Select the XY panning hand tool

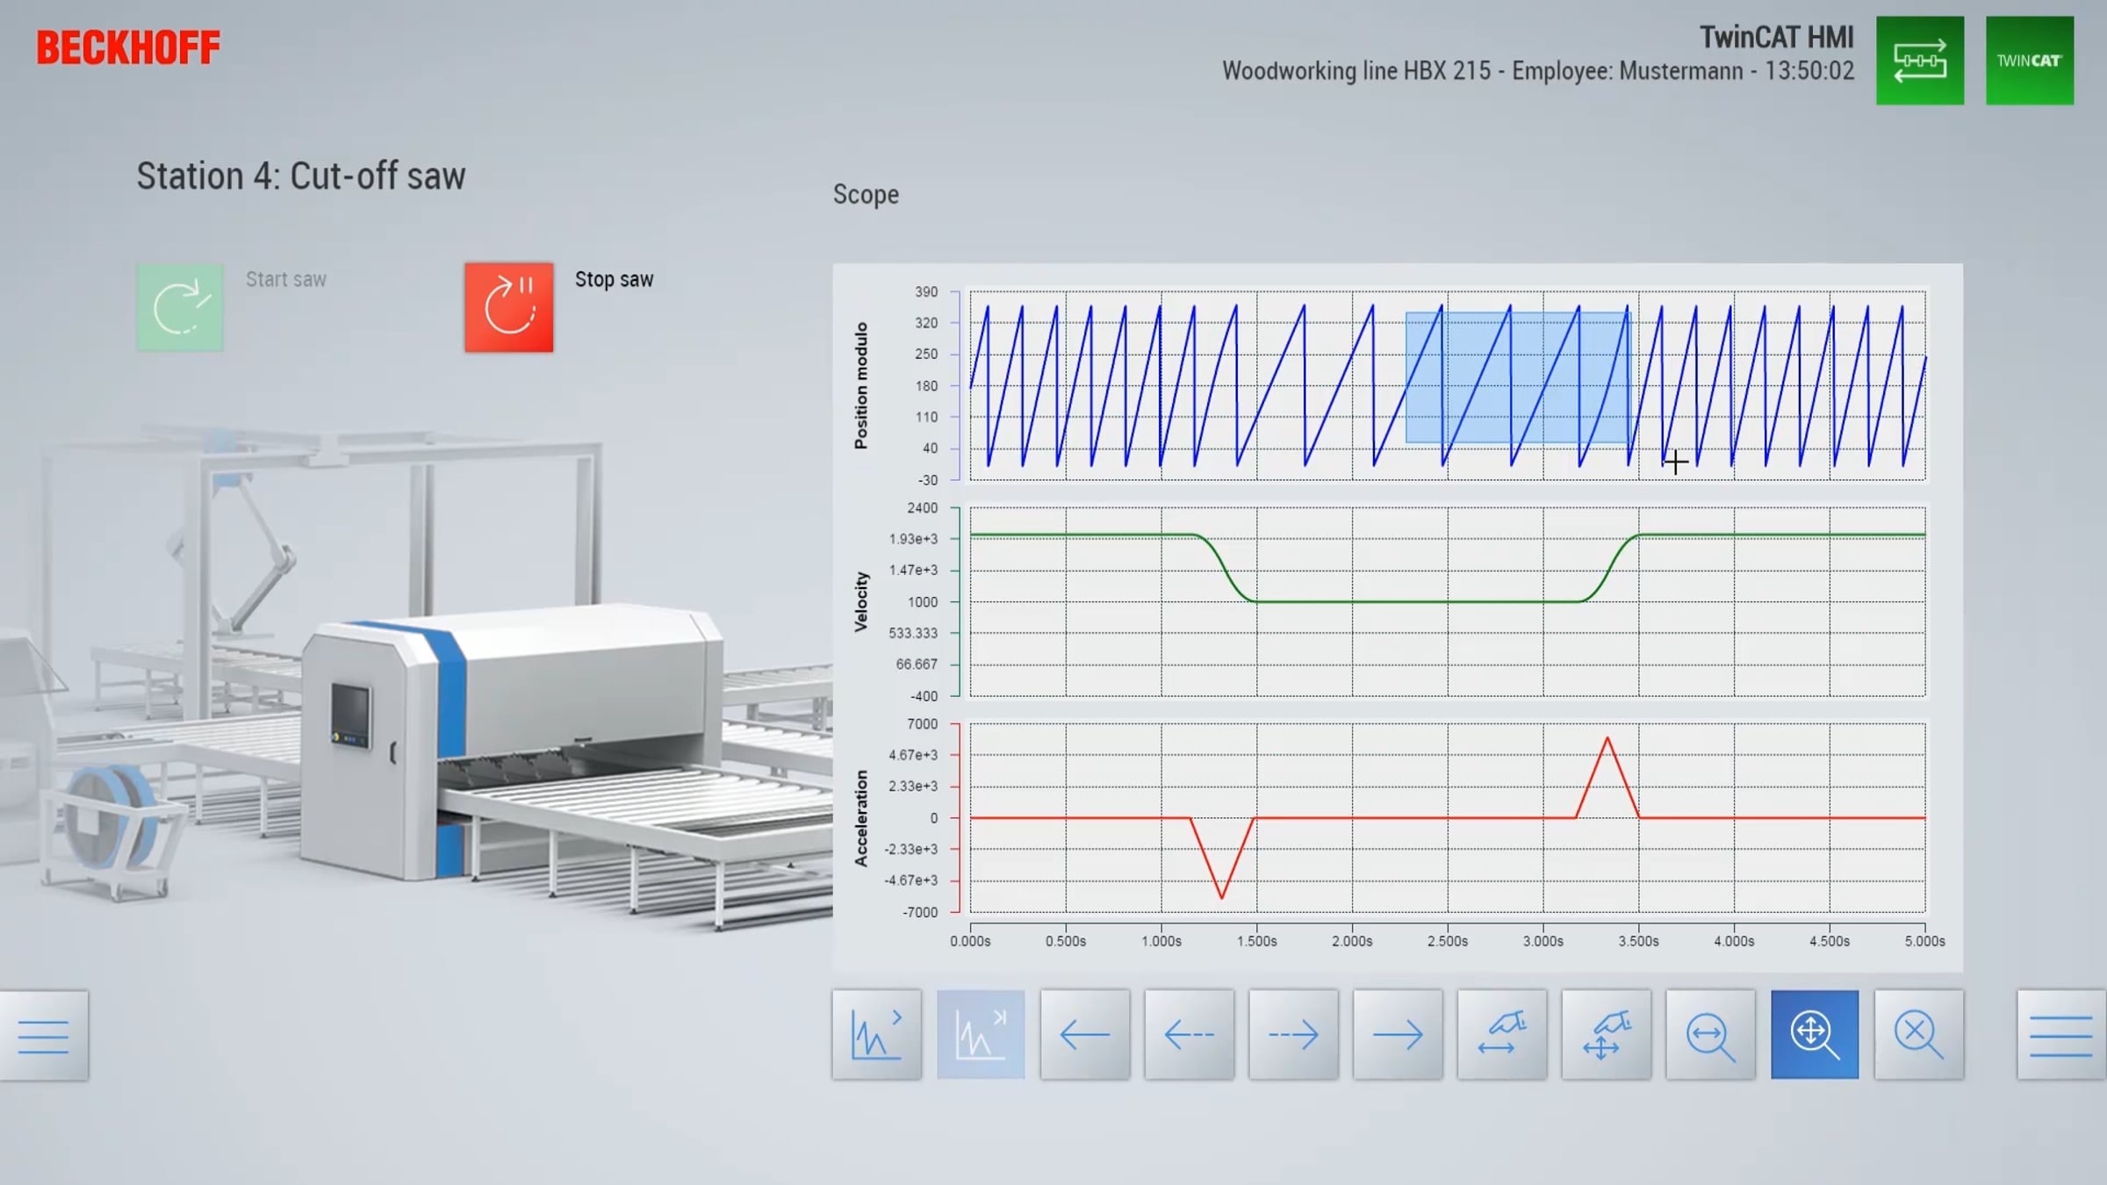1606,1034
